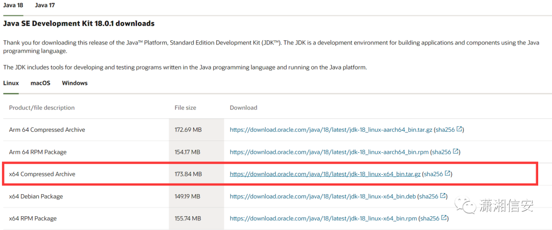Open sha256 link for x64 Compressed Archive
Viewport: 552px width, 230px height.
[434, 174]
